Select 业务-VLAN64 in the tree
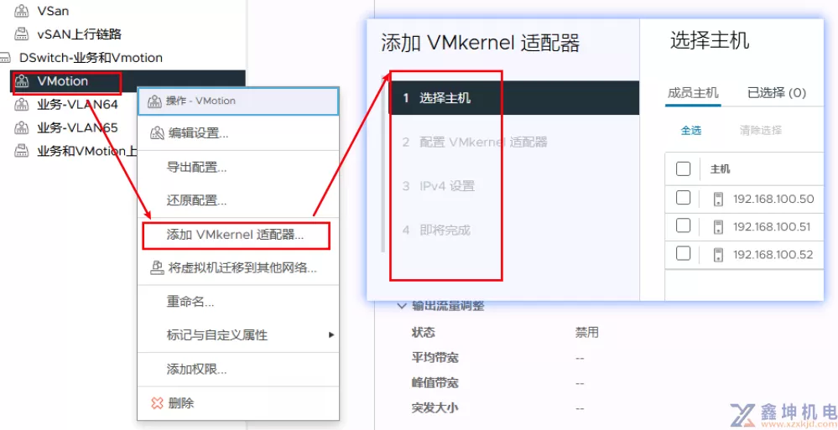This screenshot has width=838, height=430. tap(77, 105)
